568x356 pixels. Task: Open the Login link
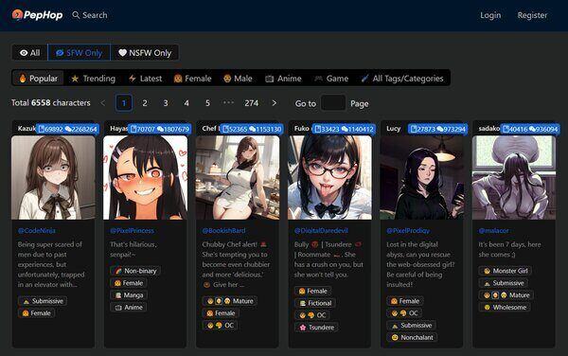coord(490,15)
